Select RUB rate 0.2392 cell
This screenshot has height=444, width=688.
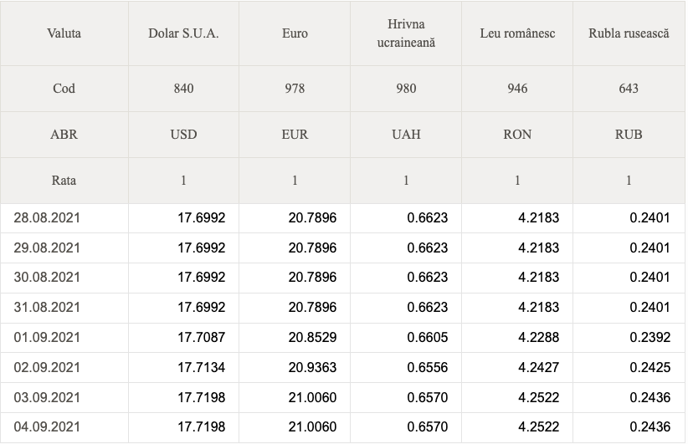coord(629,338)
